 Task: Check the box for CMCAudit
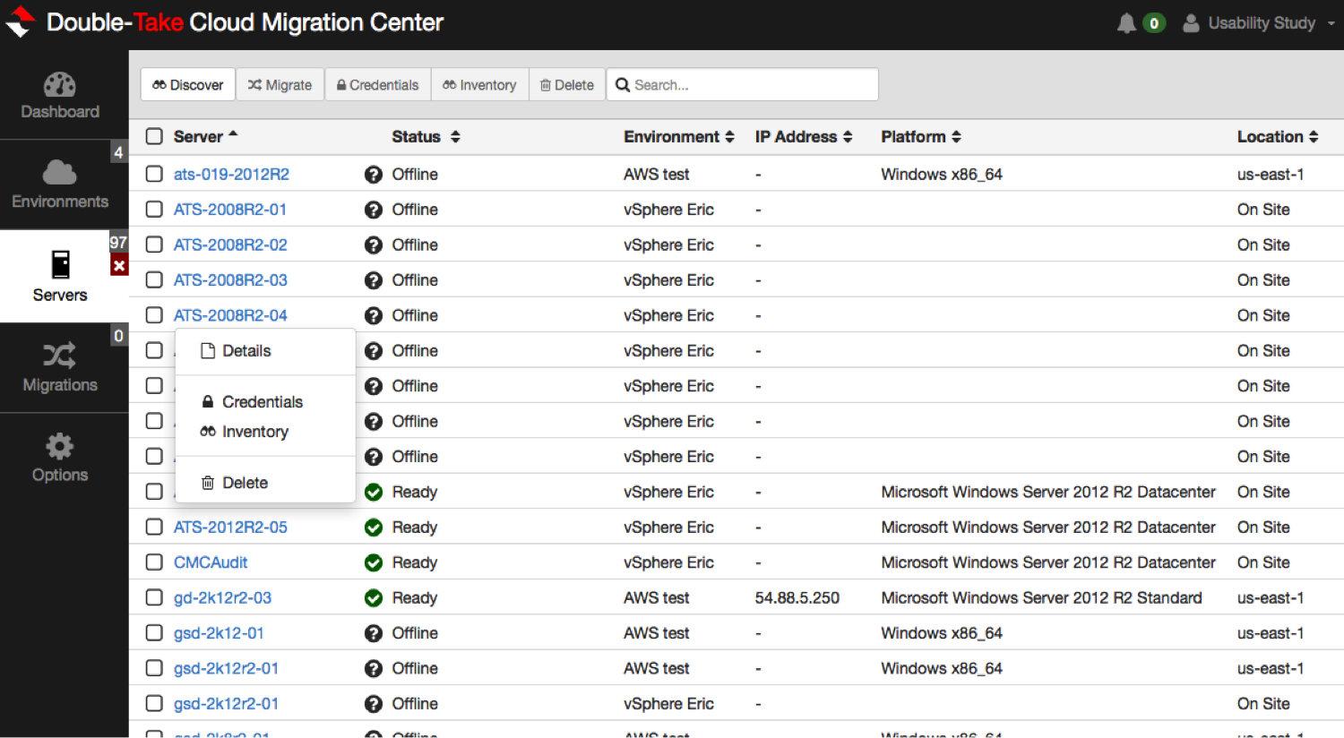[x=154, y=562]
